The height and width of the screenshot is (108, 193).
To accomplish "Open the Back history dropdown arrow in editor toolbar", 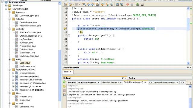I will point(73,4).
